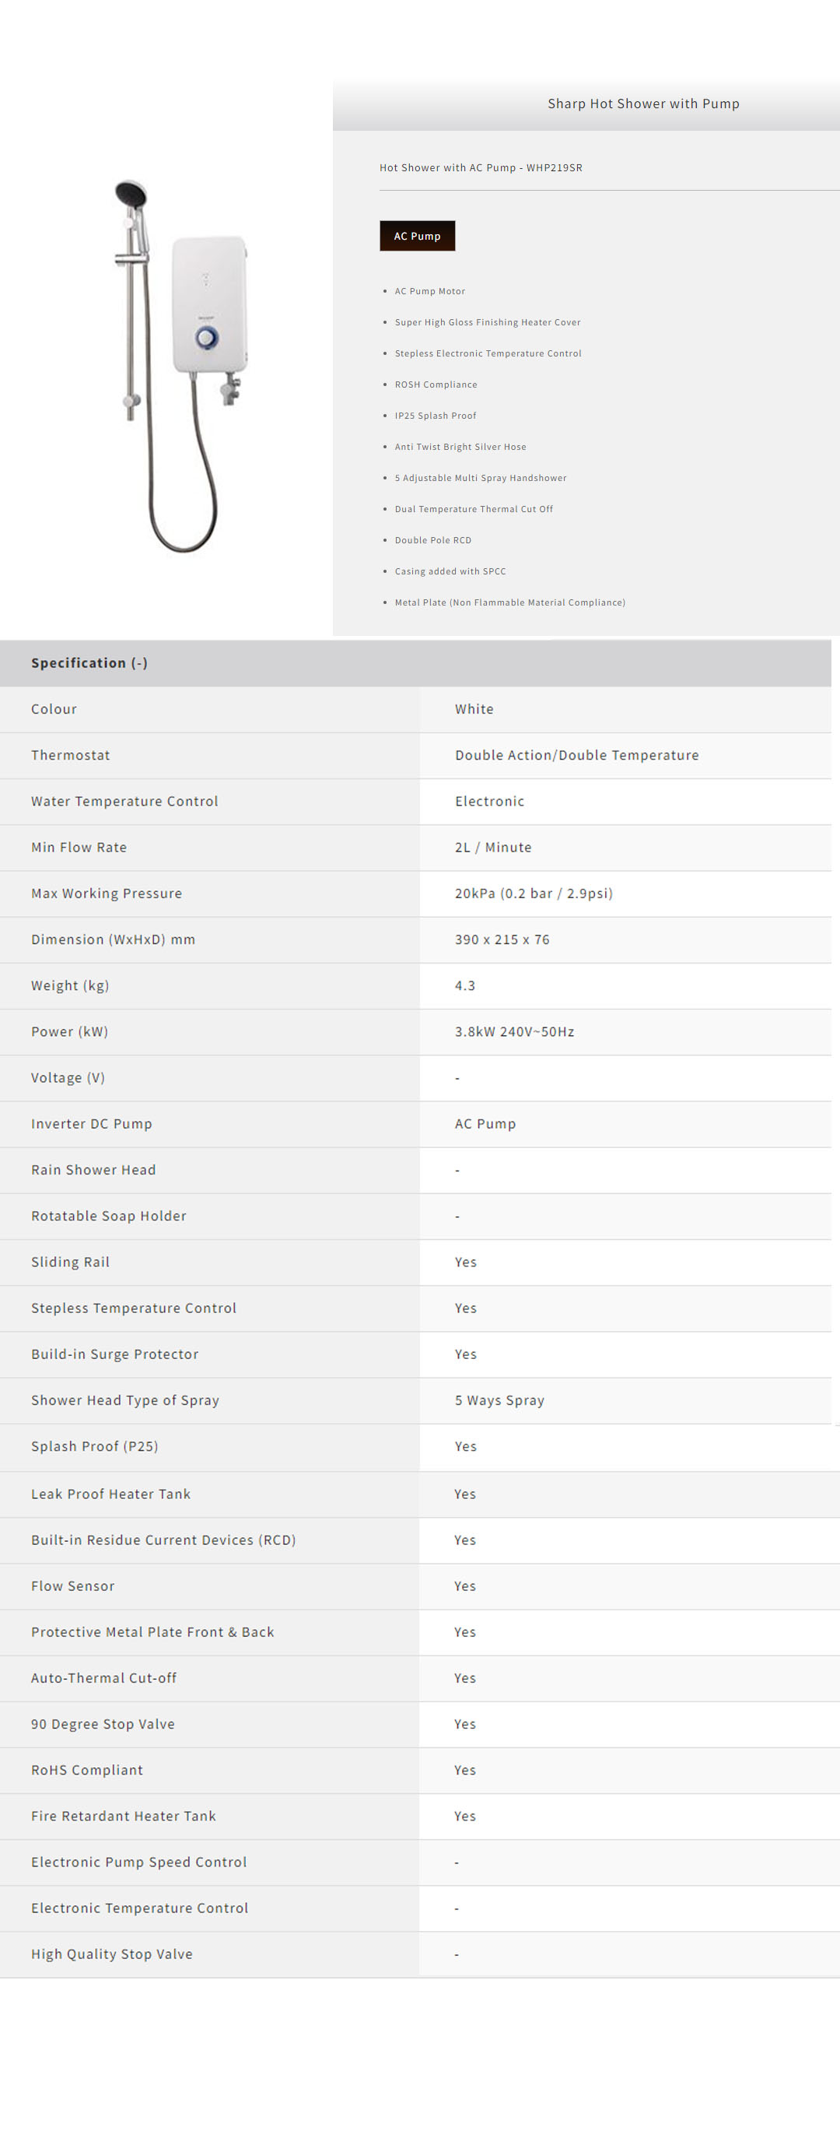Image resolution: width=840 pixels, height=2142 pixels.
Task: Click the Double Pole RCD feature item
Action: click(x=433, y=540)
